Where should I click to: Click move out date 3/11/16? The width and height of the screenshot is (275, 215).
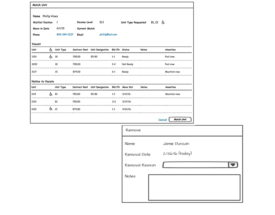(x=126, y=94)
